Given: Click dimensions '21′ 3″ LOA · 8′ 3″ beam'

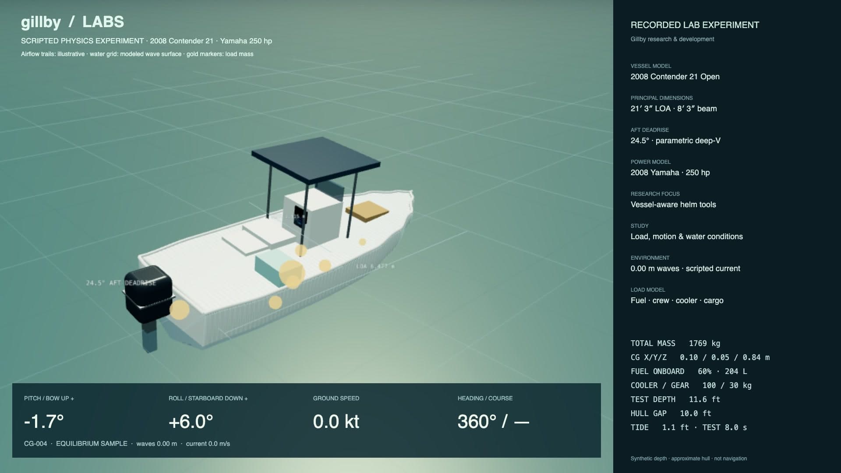Looking at the screenshot, I should click(x=674, y=109).
